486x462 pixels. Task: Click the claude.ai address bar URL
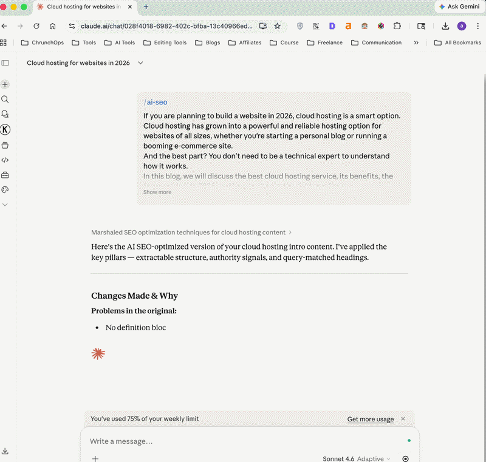166,26
